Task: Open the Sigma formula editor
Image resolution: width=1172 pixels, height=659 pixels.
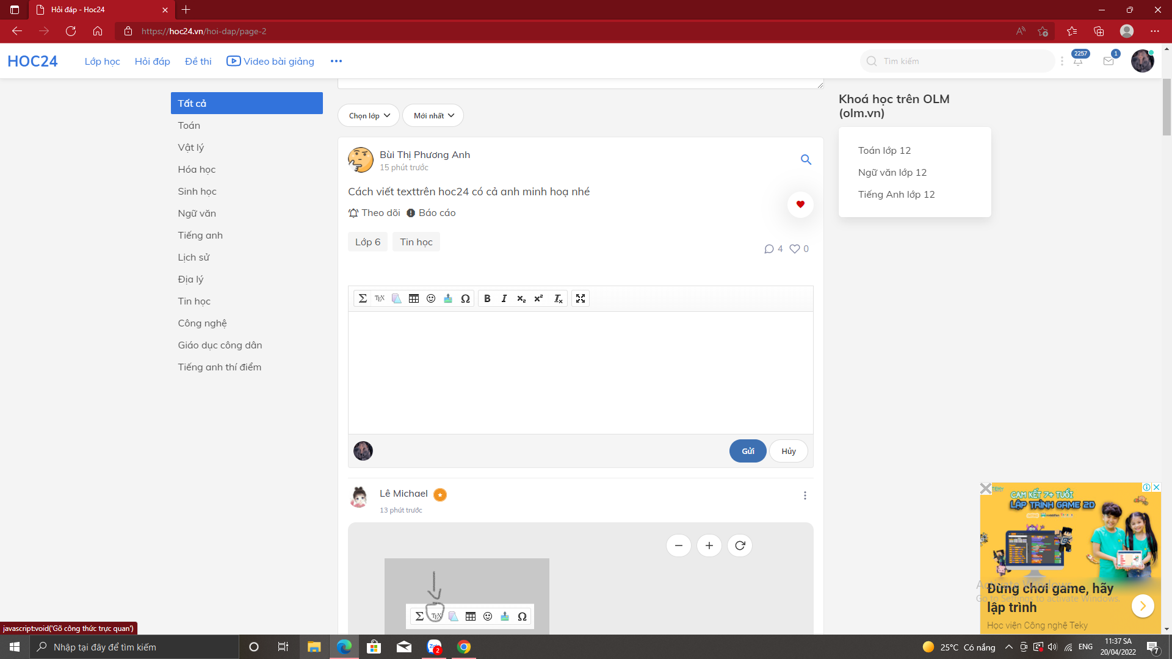Action: [363, 298]
